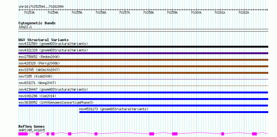
Task: Click the blue nsv4236447 variant bar
Action: [143, 92]
